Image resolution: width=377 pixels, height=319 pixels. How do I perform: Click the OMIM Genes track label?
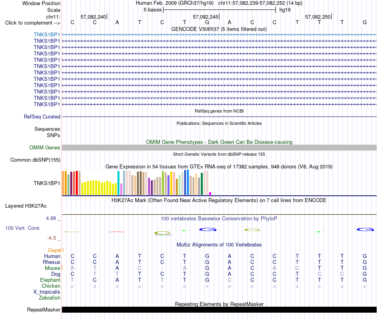tap(44, 148)
